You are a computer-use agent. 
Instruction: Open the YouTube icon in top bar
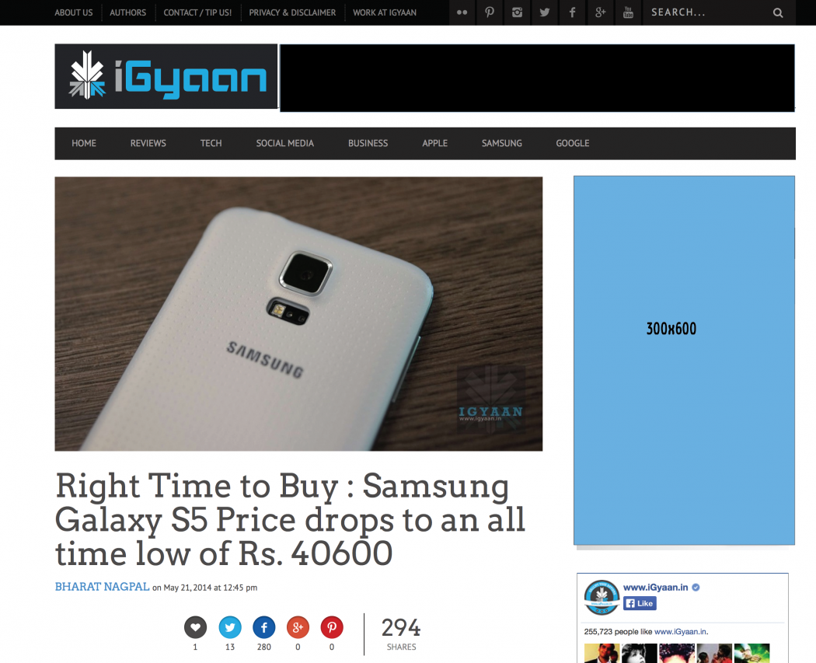628,12
